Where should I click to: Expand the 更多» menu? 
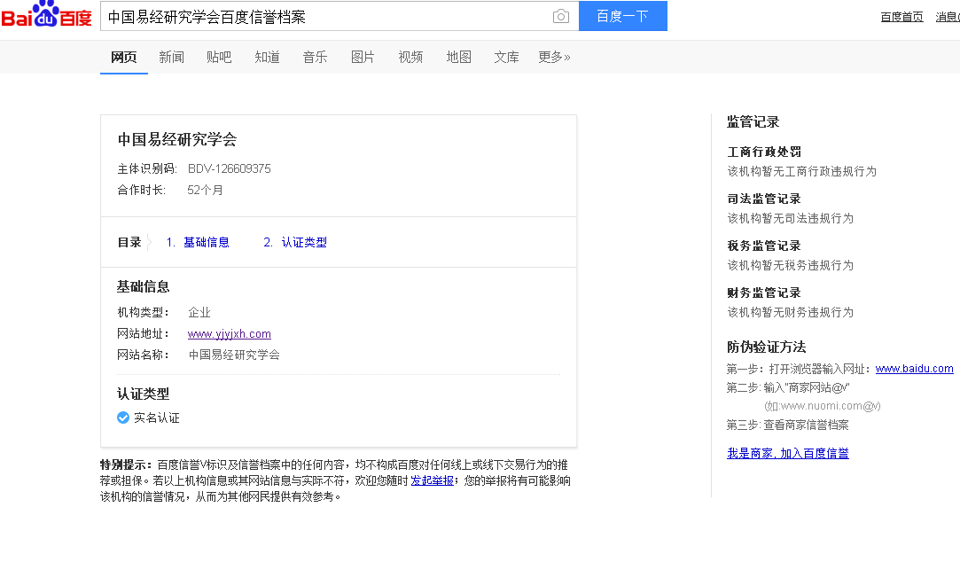[x=554, y=57]
